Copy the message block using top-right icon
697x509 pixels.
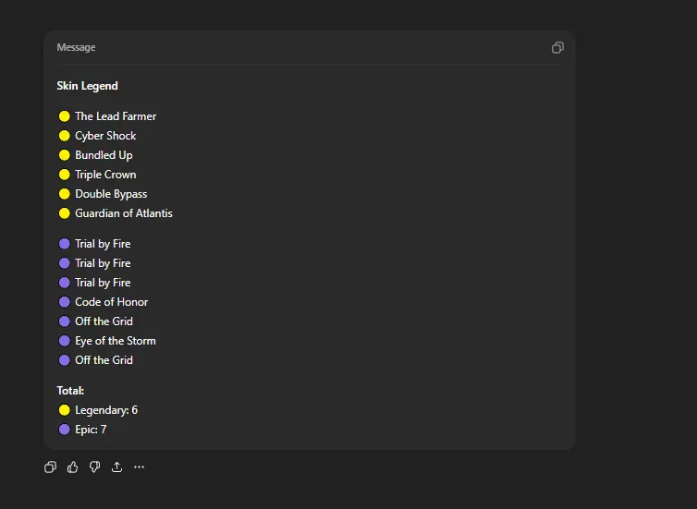(557, 47)
